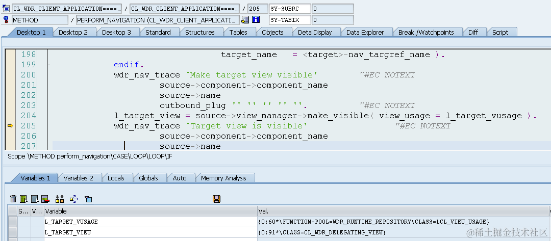Click the METHOD event type field

(x=40, y=20)
